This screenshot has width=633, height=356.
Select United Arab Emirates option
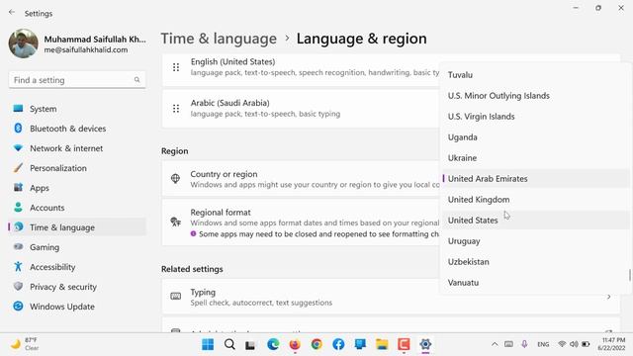536,178
